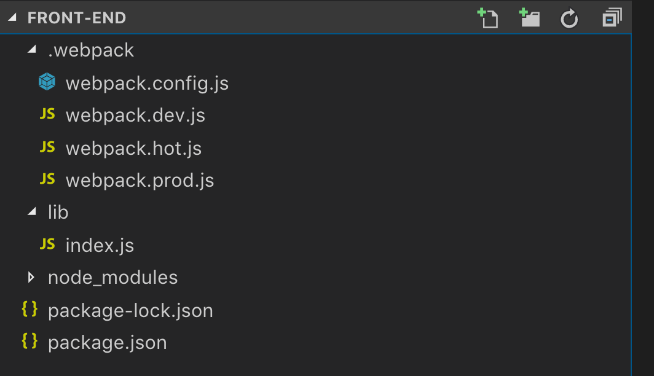Click the JS icon beside webpack.dev.js
654x376 pixels.
tap(47, 114)
